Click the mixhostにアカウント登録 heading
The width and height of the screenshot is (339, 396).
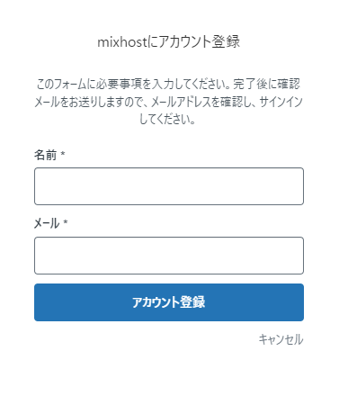point(169,41)
